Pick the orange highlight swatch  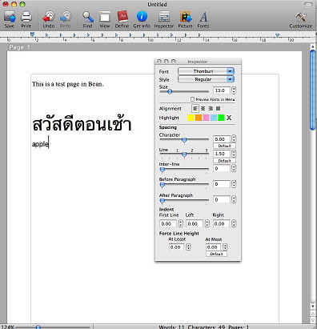point(199,118)
